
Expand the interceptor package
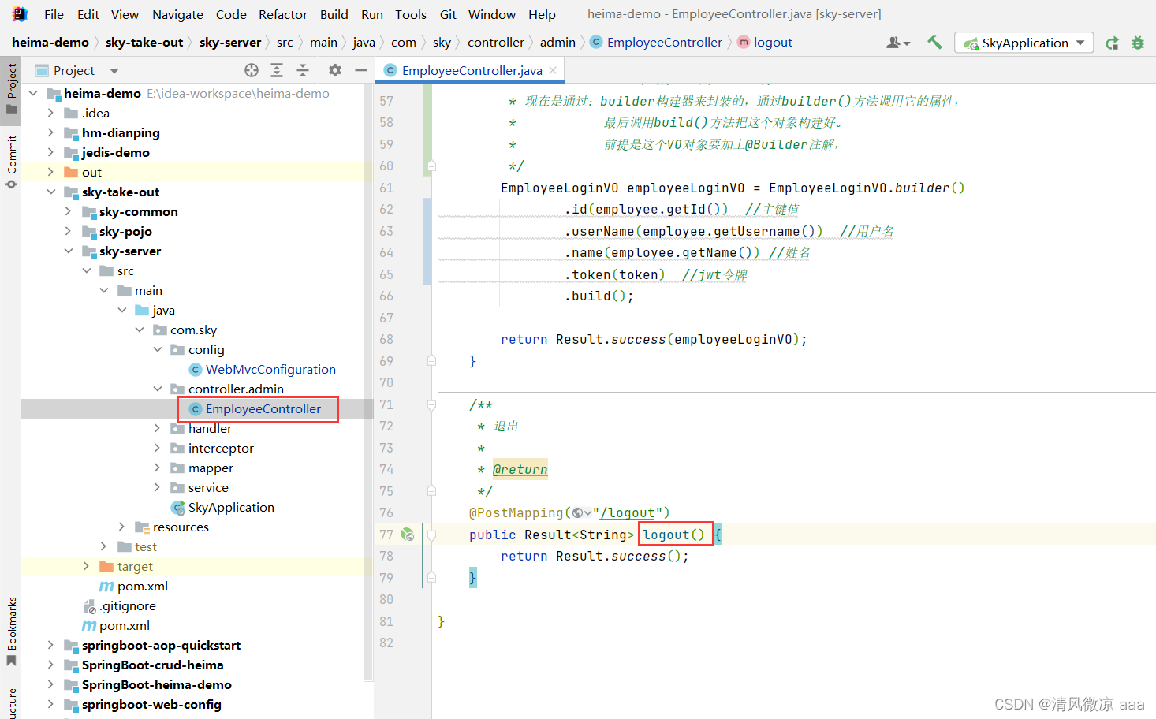tap(157, 448)
